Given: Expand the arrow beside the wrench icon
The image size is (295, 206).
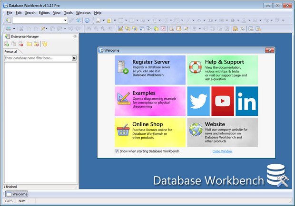Looking at the screenshot, I should coord(193,20).
